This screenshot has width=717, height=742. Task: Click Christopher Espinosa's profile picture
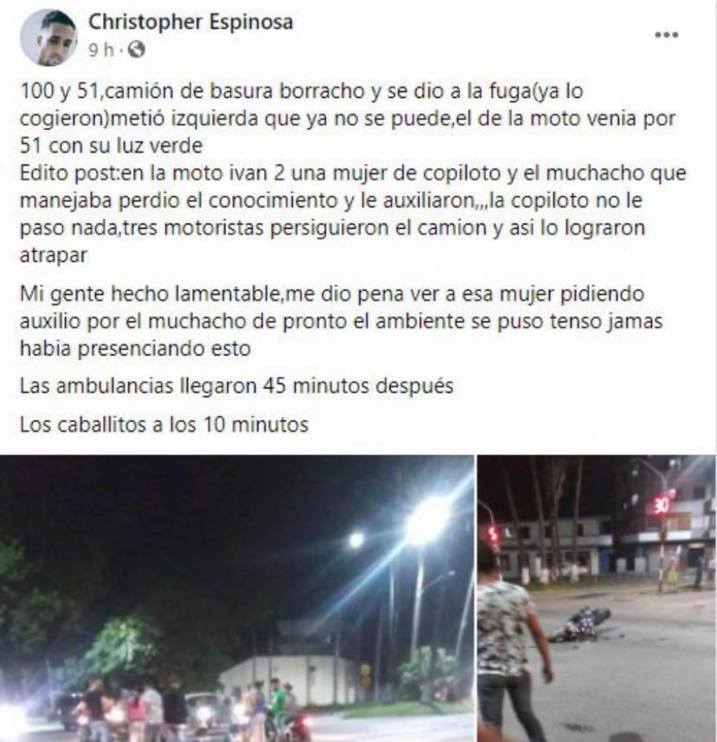pyautogui.click(x=49, y=37)
